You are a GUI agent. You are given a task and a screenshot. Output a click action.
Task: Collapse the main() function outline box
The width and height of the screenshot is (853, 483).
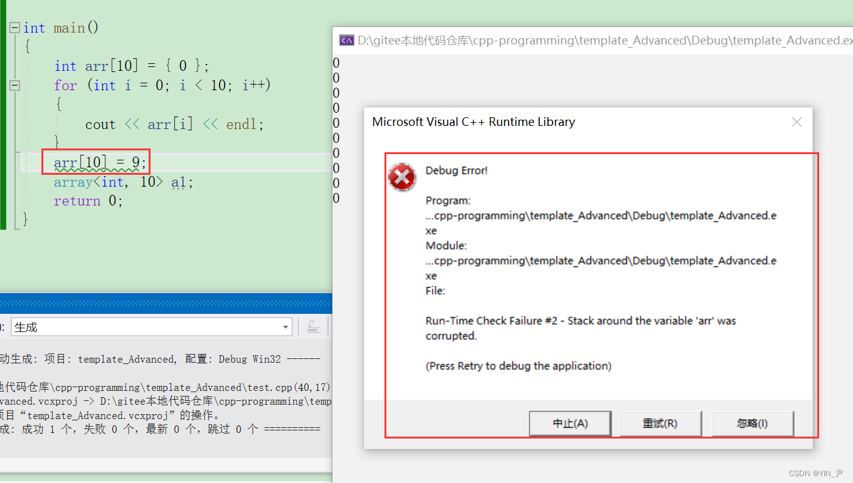tap(15, 28)
